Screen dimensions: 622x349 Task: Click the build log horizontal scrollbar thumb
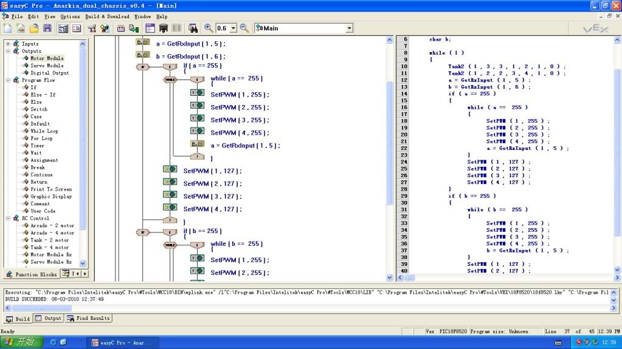(42, 308)
